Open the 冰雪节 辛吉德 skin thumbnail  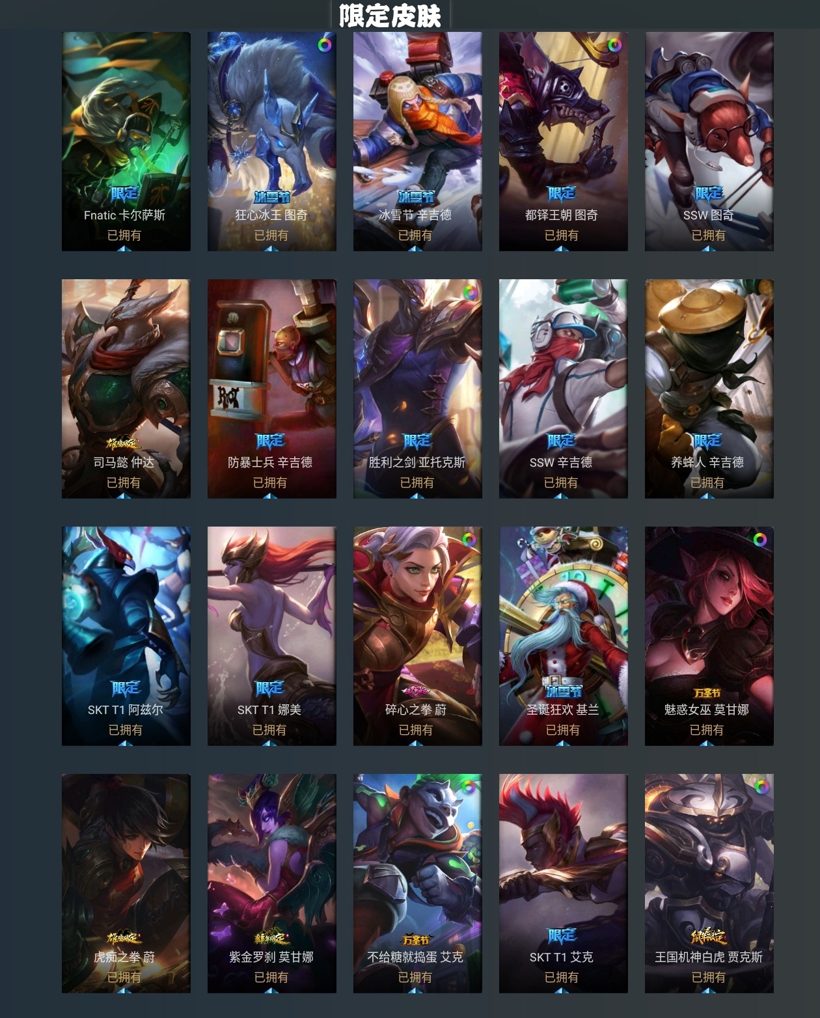click(x=418, y=141)
